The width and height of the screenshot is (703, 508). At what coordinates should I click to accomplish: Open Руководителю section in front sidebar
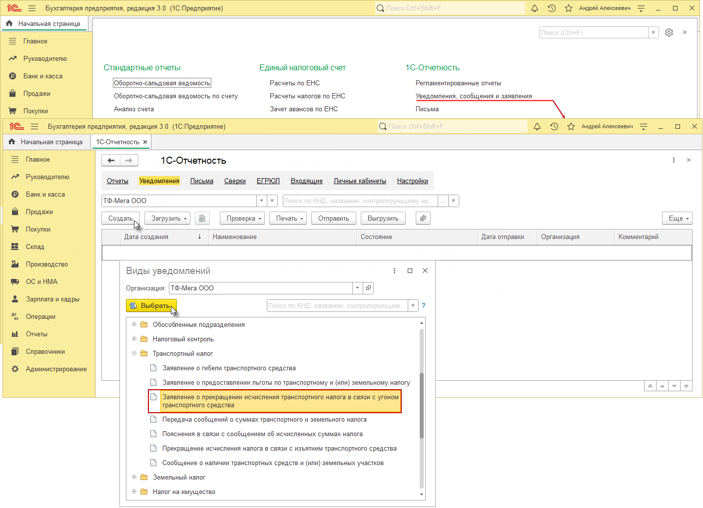47,177
